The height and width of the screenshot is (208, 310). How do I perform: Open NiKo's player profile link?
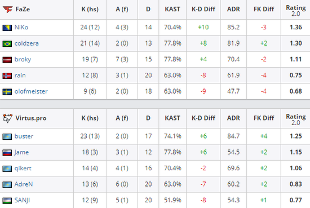coord(21,27)
